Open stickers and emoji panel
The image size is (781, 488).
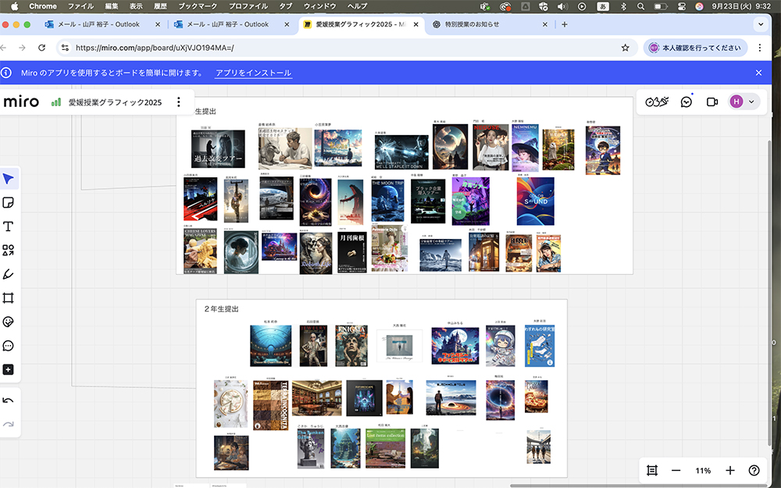pos(9,322)
